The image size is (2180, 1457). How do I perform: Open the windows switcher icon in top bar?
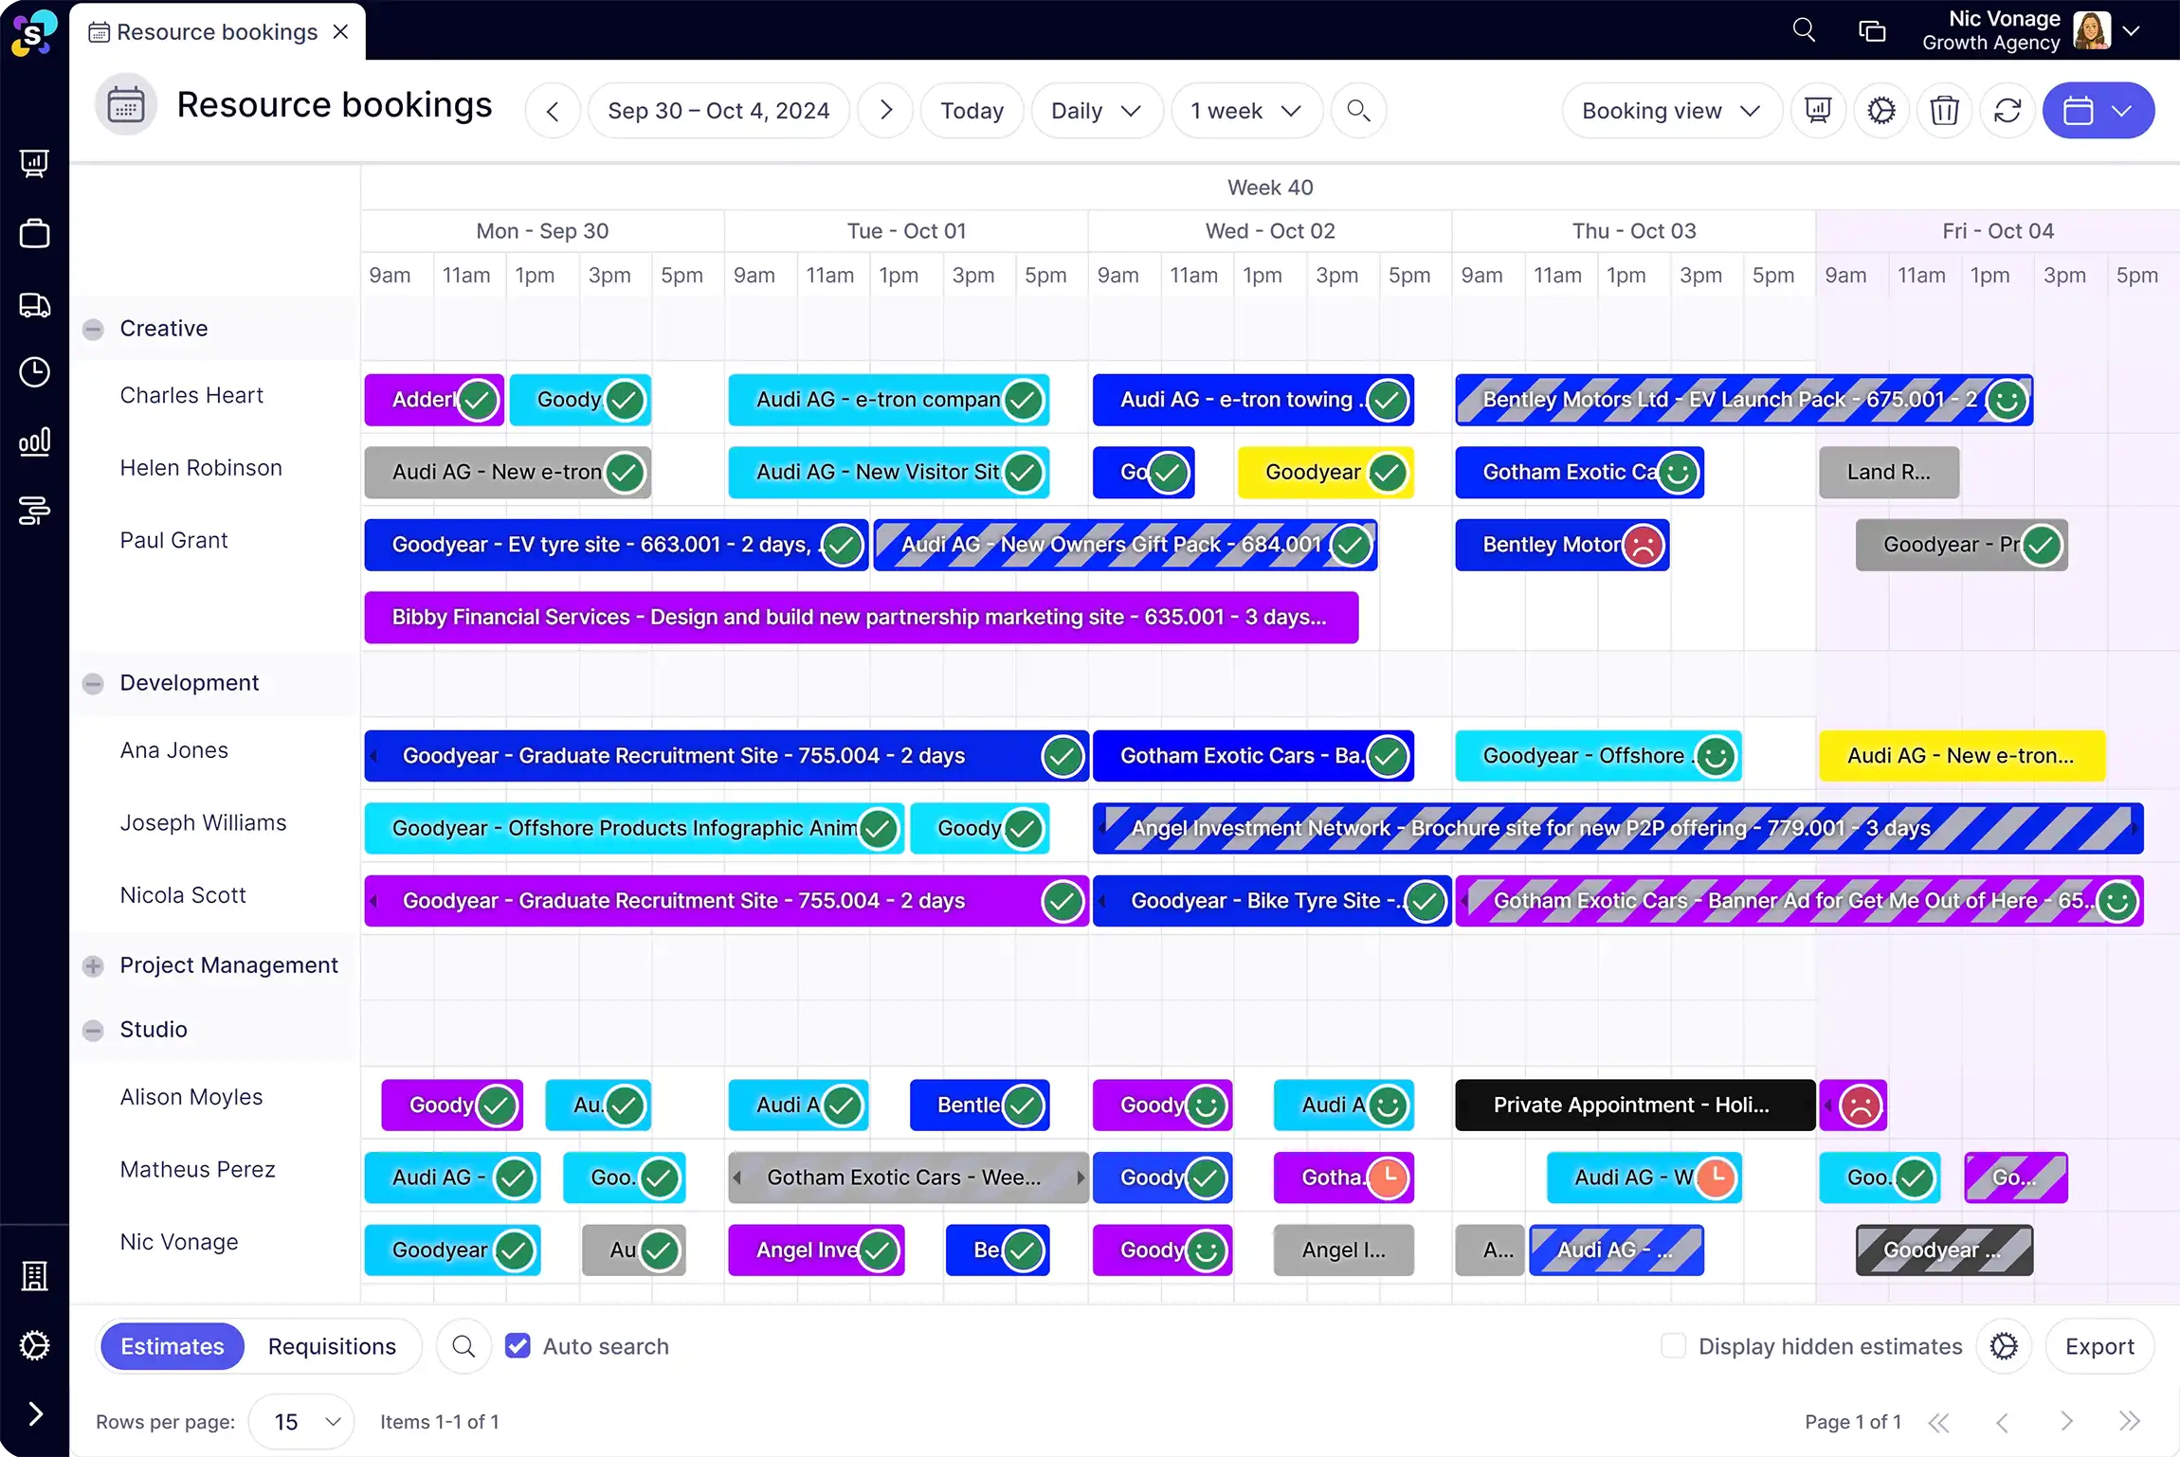pyautogui.click(x=1872, y=31)
